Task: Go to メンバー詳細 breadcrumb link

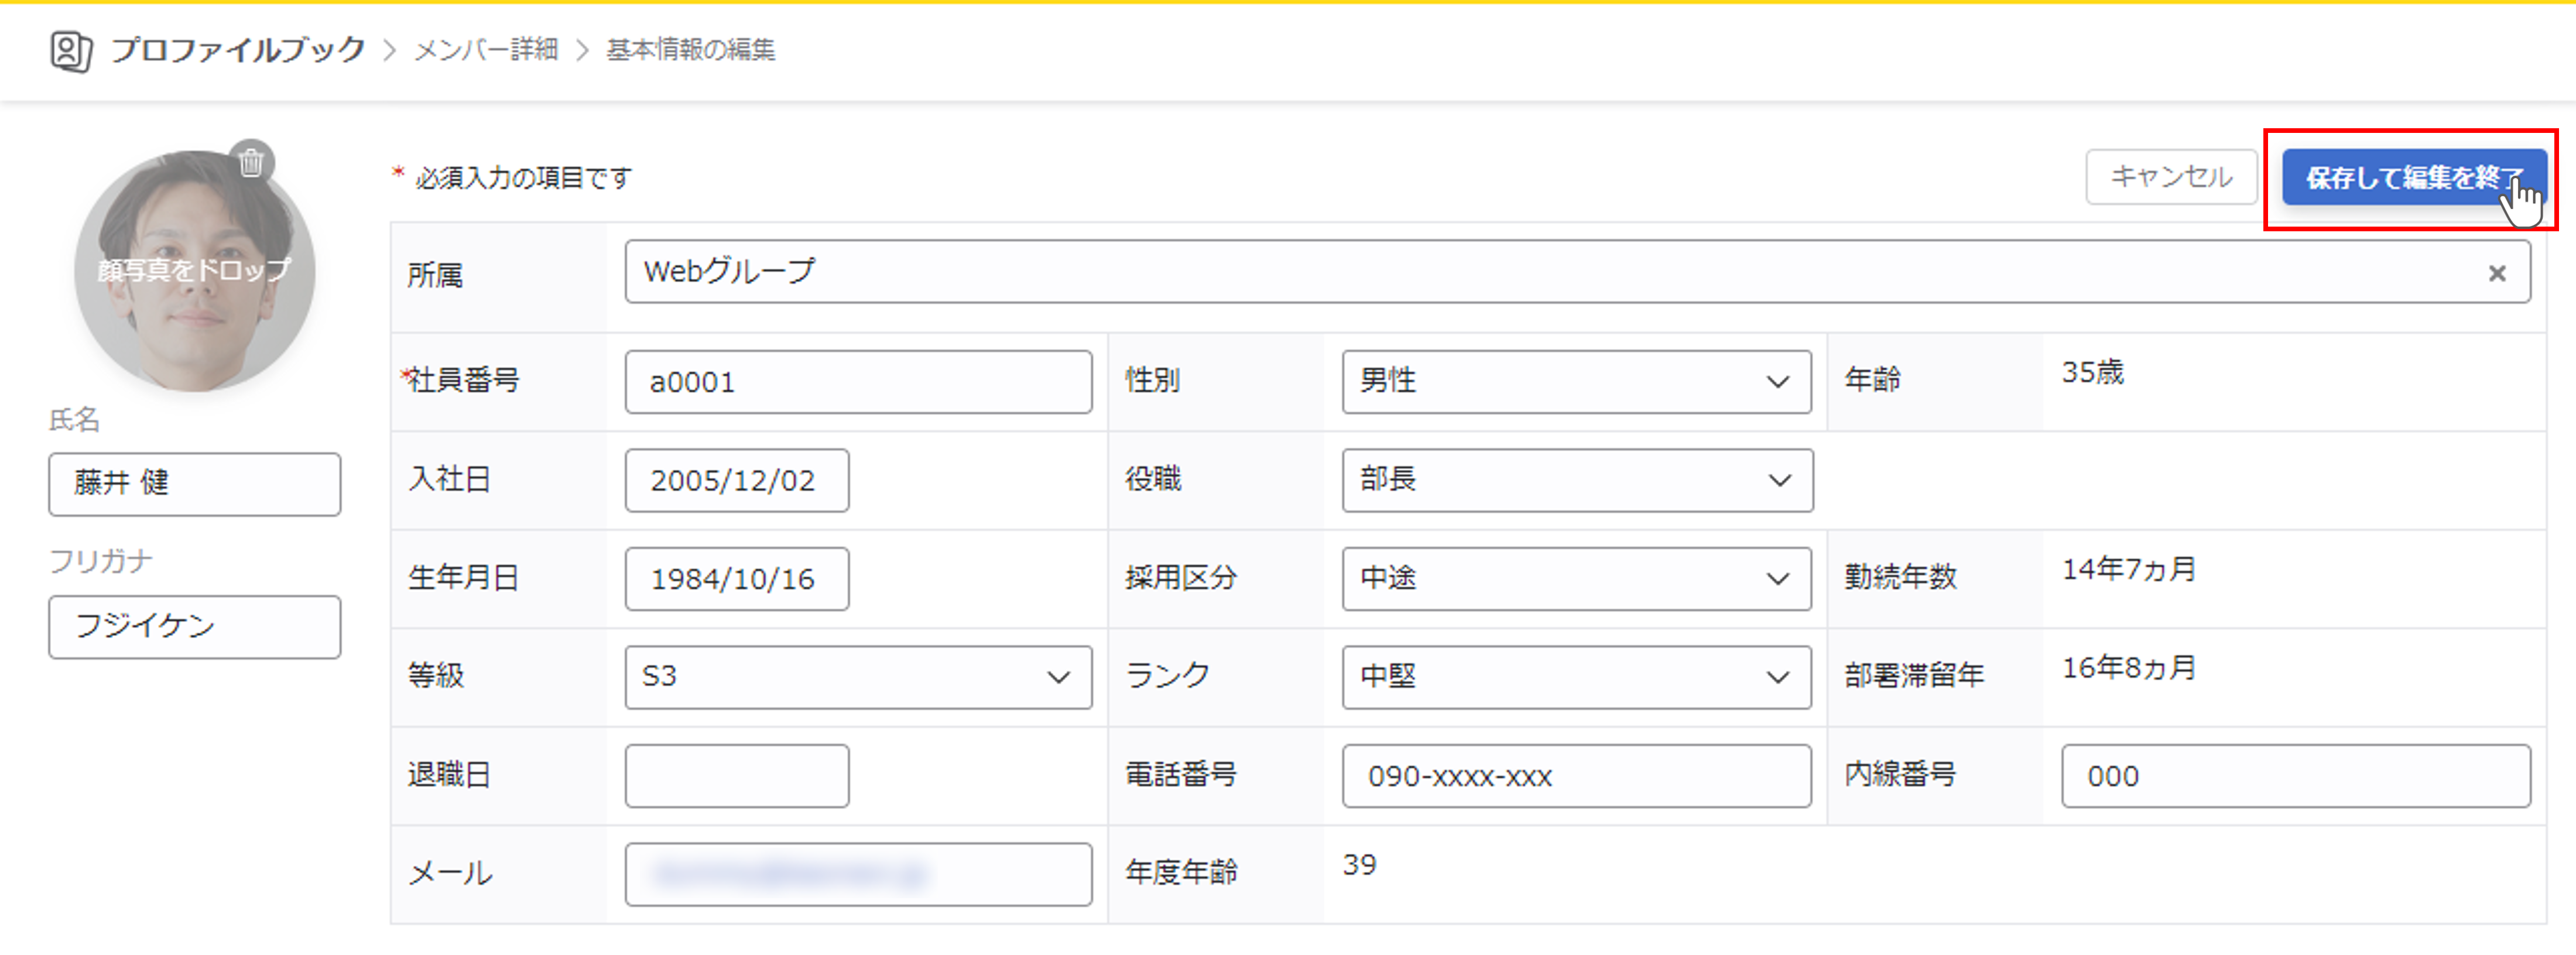Action: [x=486, y=50]
